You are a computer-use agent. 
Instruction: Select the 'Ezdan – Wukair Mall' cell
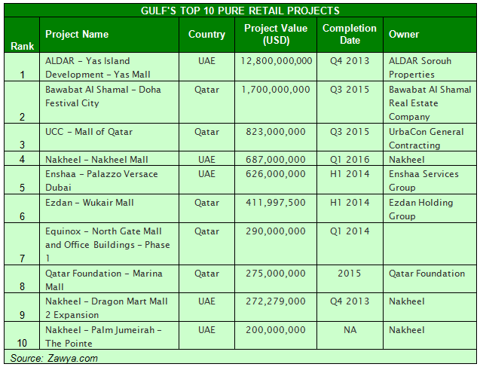pyautogui.click(x=89, y=202)
